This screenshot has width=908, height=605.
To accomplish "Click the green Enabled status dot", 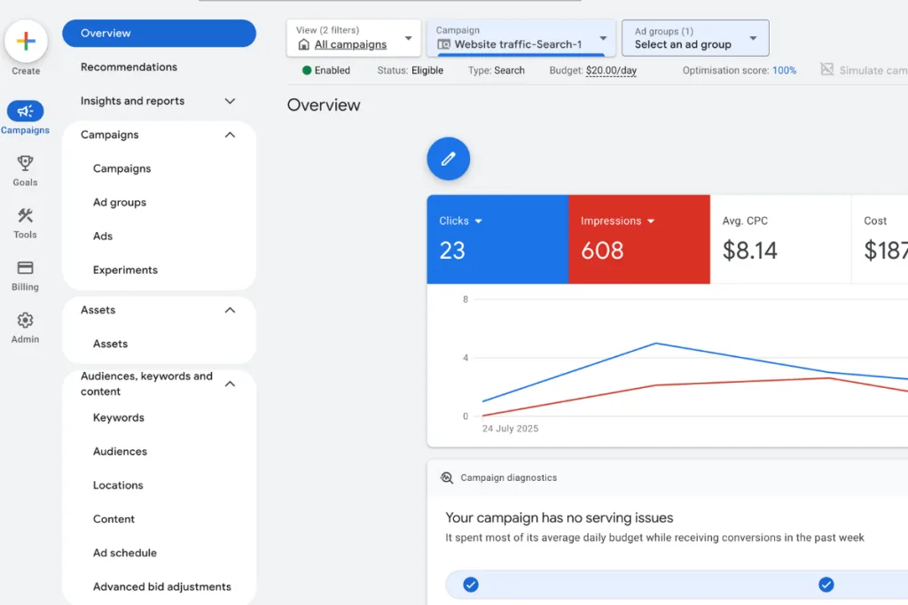I will pyautogui.click(x=307, y=71).
